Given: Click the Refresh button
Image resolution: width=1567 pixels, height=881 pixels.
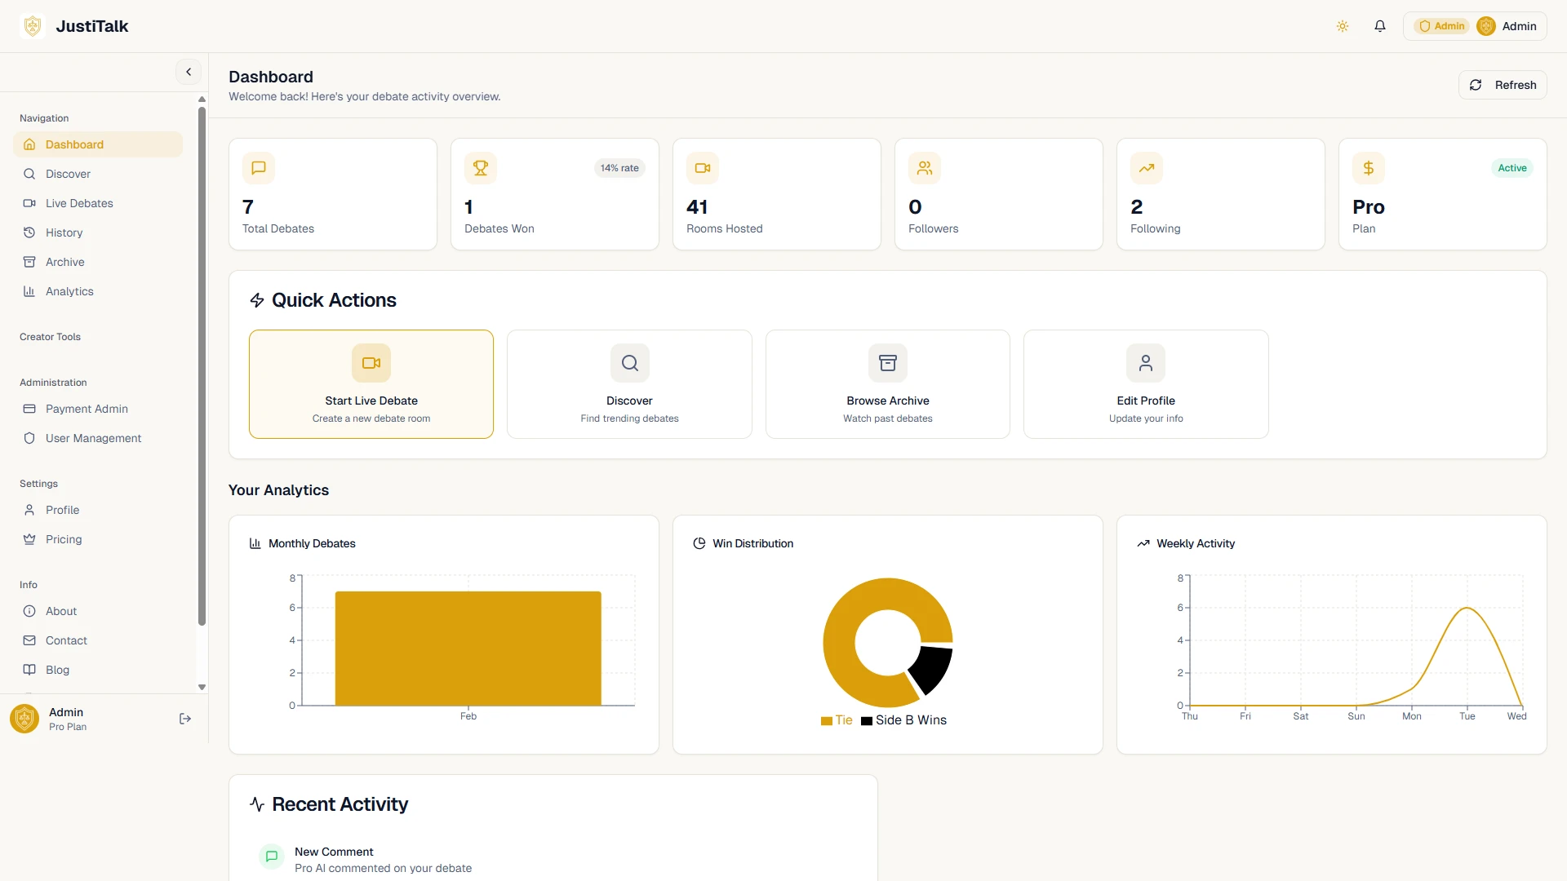Looking at the screenshot, I should [x=1503, y=85].
